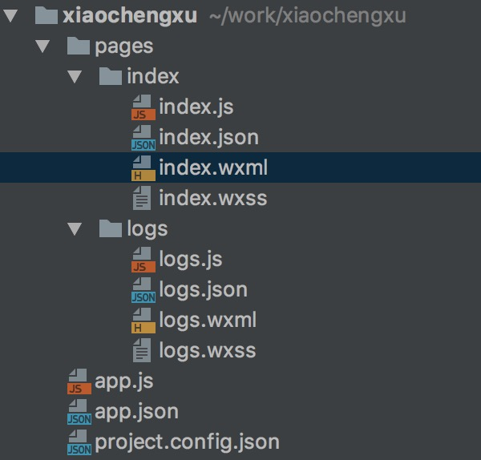Click the text file icon for index.wxss
The width and height of the screenshot is (481, 460).
tap(142, 198)
